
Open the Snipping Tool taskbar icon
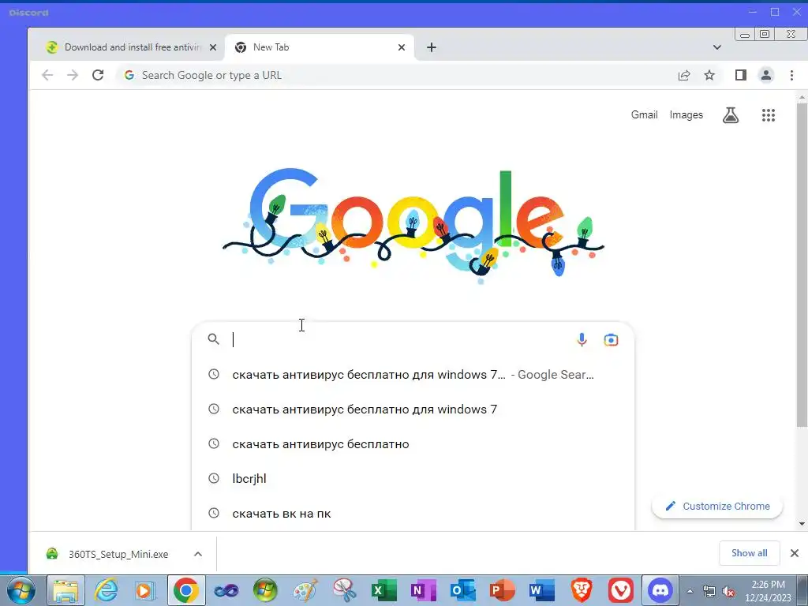pyautogui.click(x=345, y=590)
